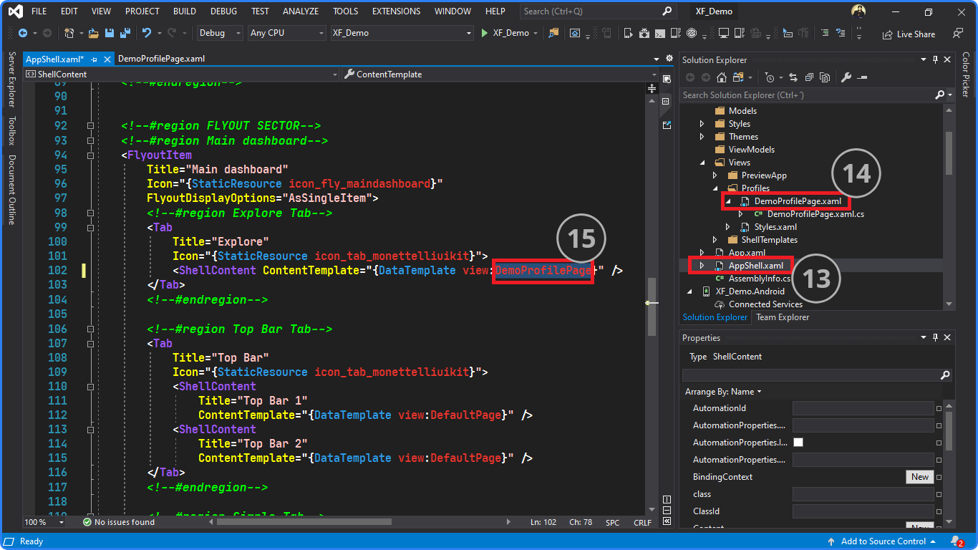Image resolution: width=978 pixels, height=550 pixels.
Task: Click the Properties panel search magnifier
Action: click(x=945, y=375)
